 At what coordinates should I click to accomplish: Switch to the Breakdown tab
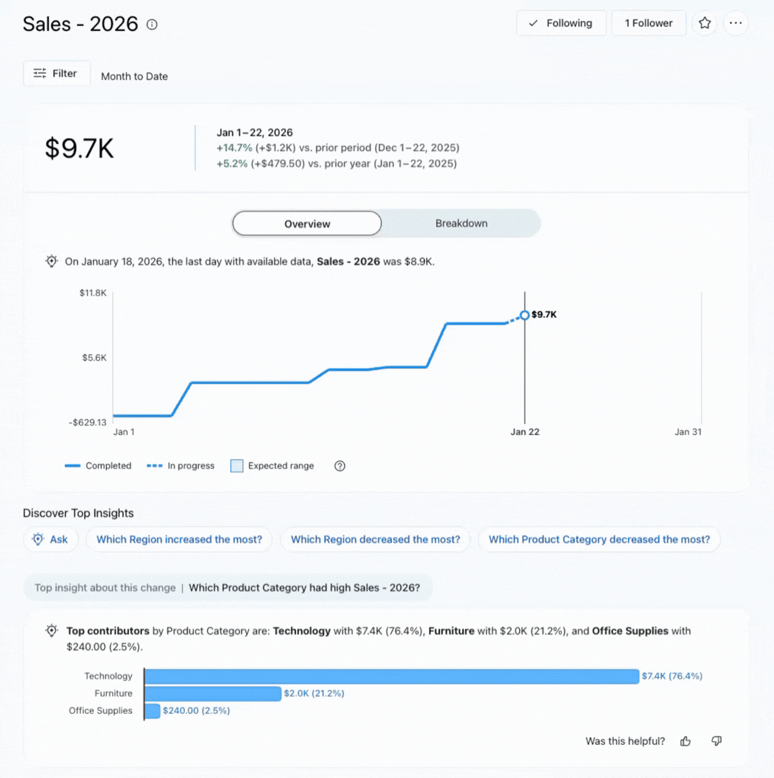[x=461, y=224]
